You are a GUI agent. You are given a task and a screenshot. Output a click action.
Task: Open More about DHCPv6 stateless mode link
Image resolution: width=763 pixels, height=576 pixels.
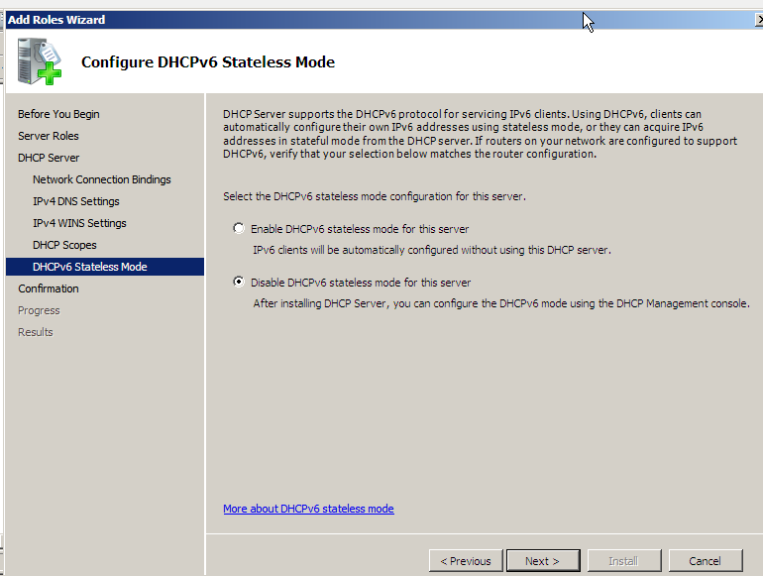(308, 509)
